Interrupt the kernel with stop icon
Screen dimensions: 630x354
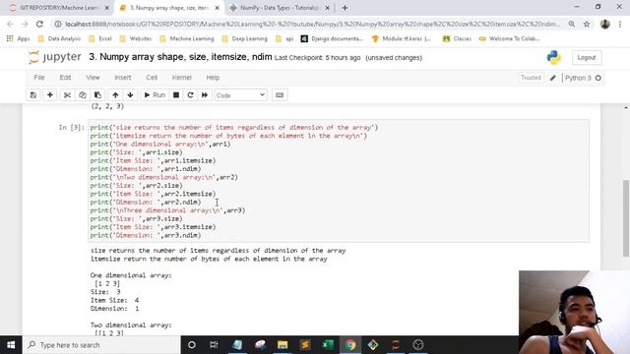[x=176, y=95]
